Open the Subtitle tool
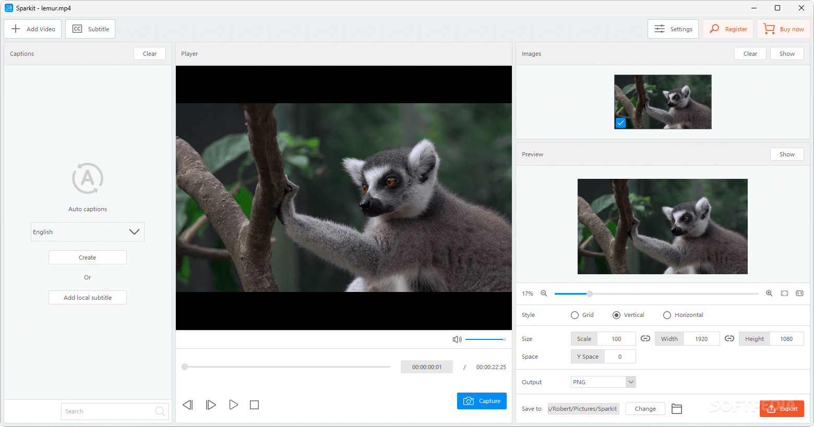 click(90, 29)
